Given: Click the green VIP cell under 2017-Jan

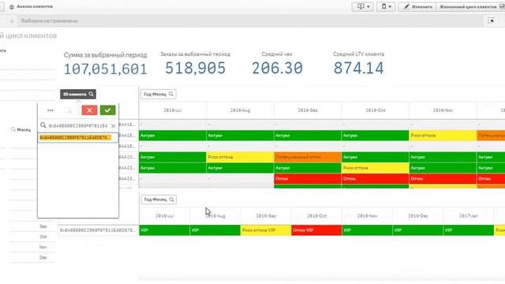Looking at the screenshot, I should (469, 230).
